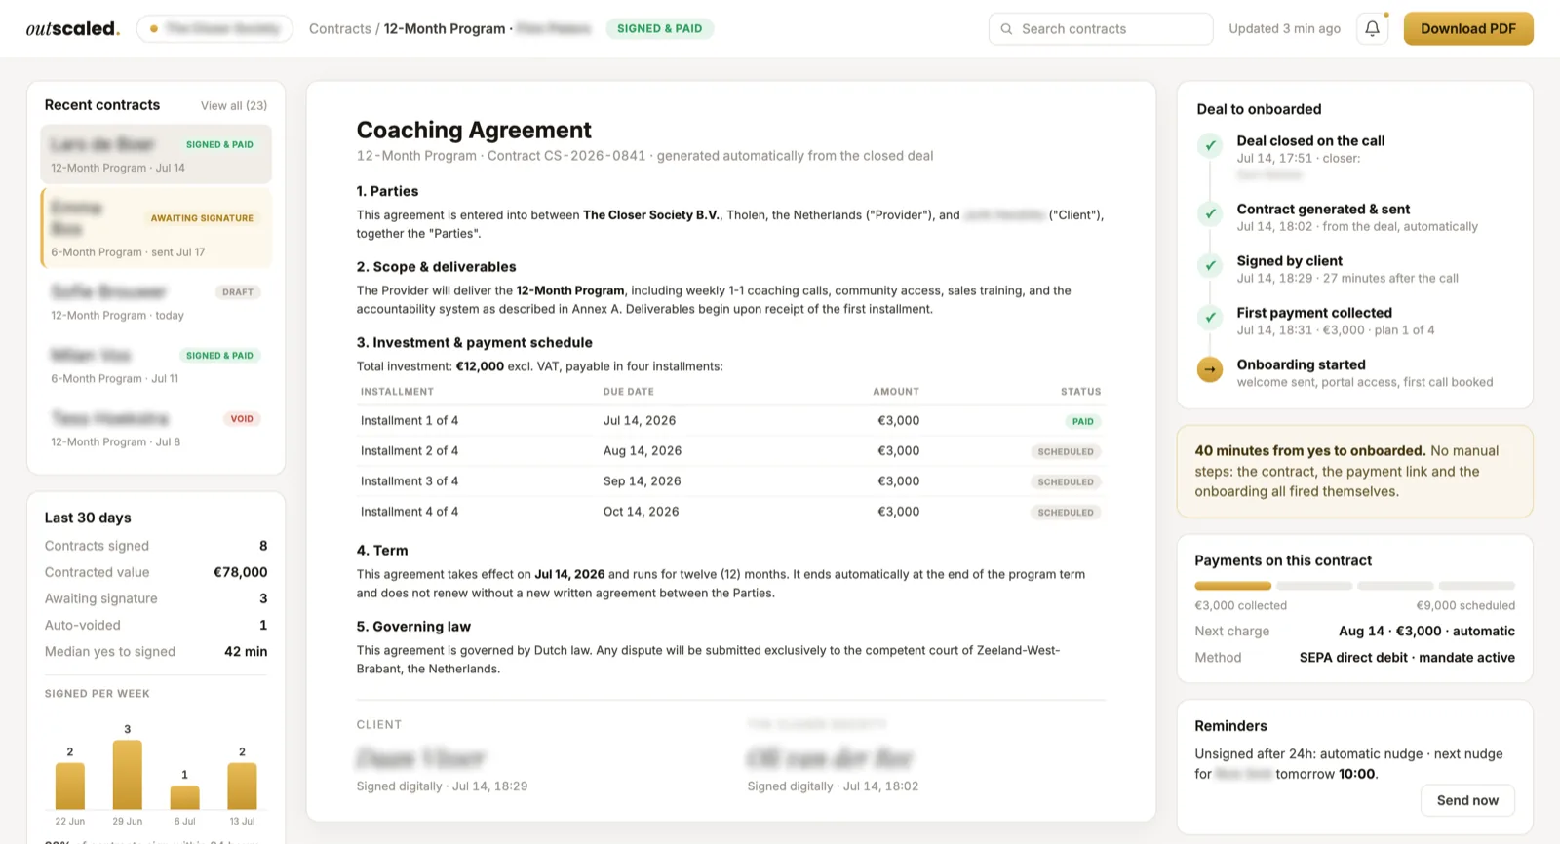
Task: Click the Deal closed checkmark icon
Action: pos(1210,146)
